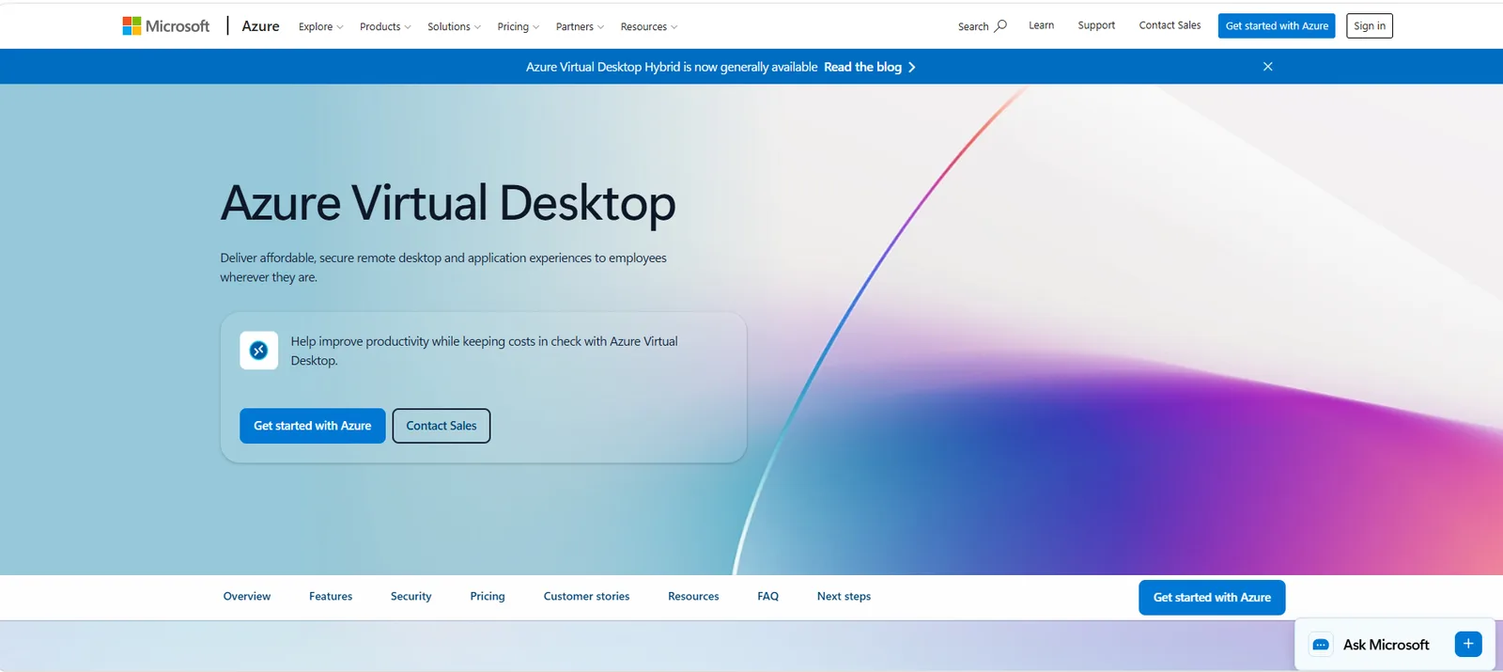Image resolution: width=1503 pixels, height=672 pixels.
Task: Select Resources in the section navigation
Action: [x=693, y=597]
